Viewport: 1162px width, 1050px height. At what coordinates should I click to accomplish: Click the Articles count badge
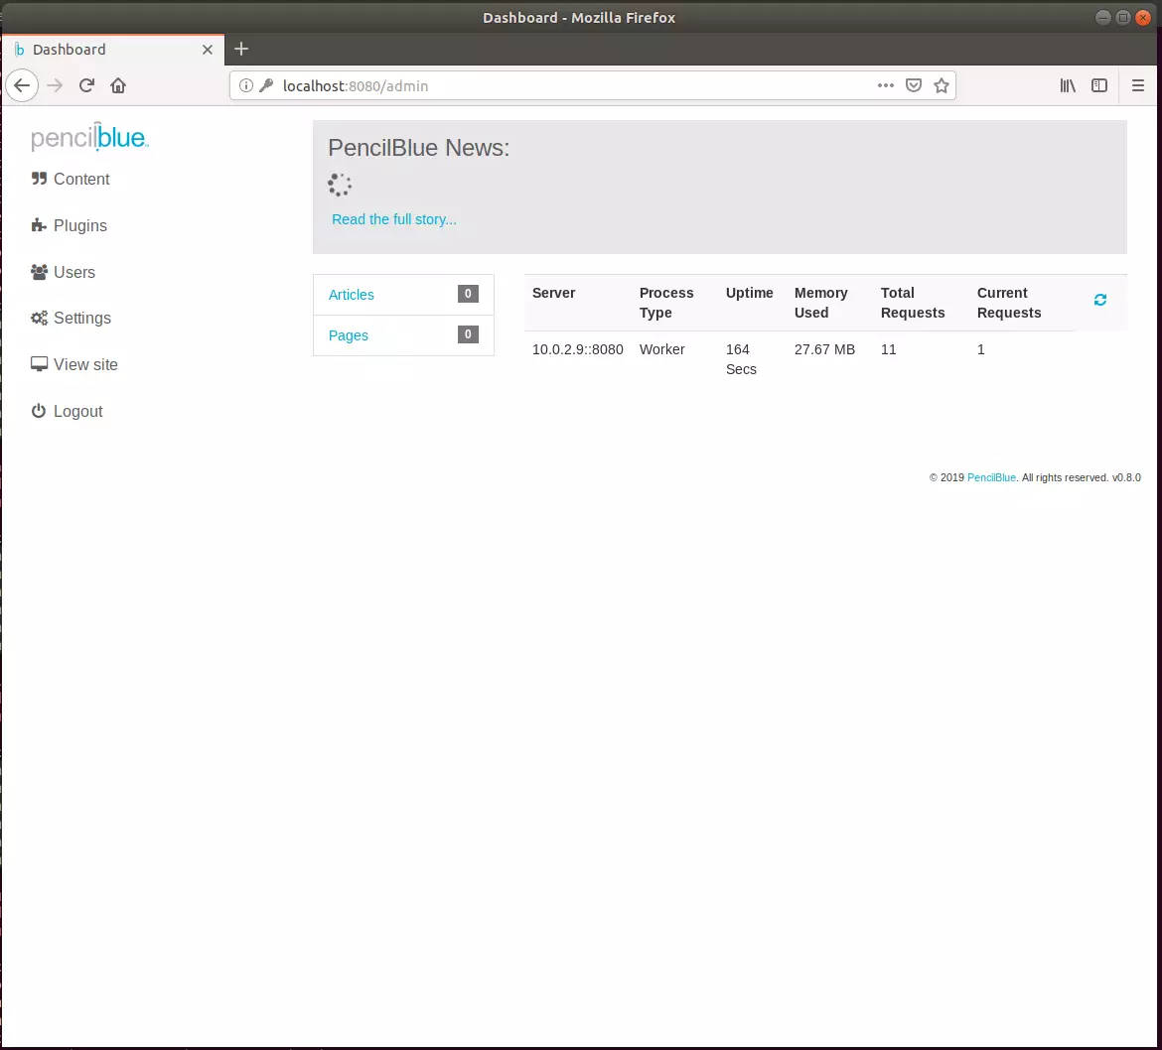pos(468,294)
